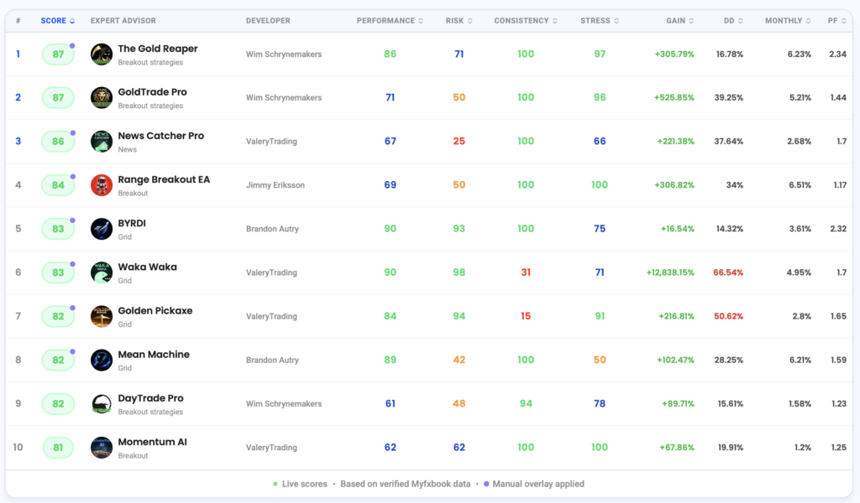Screen dimensions: 860x503
Task: Click the Mean Machine avatar icon
Action: click(102, 360)
